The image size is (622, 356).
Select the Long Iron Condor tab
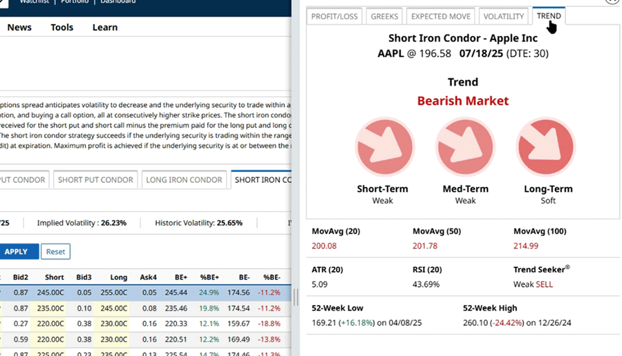[184, 180]
